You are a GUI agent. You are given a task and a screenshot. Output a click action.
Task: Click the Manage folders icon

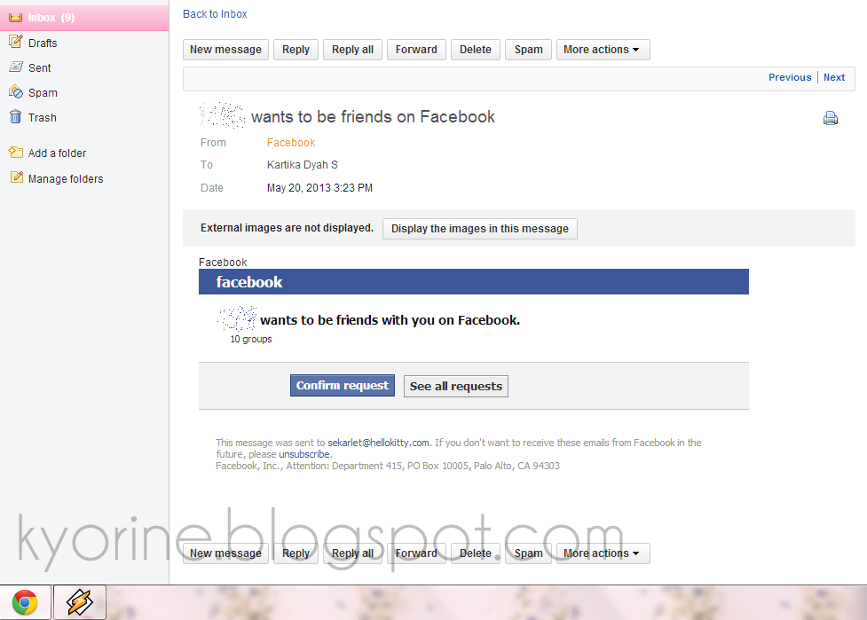(x=17, y=177)
